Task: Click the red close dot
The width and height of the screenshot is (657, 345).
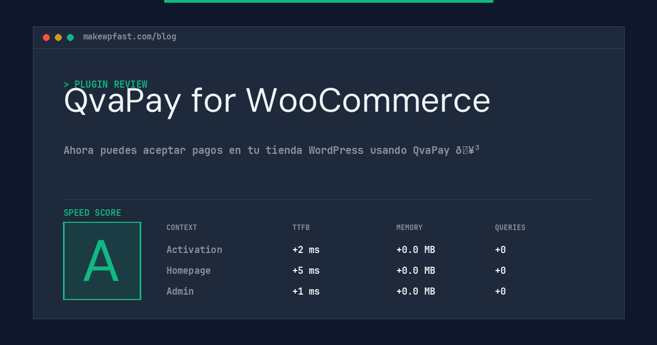Action: pyautogui.click(x=46, y=37)
